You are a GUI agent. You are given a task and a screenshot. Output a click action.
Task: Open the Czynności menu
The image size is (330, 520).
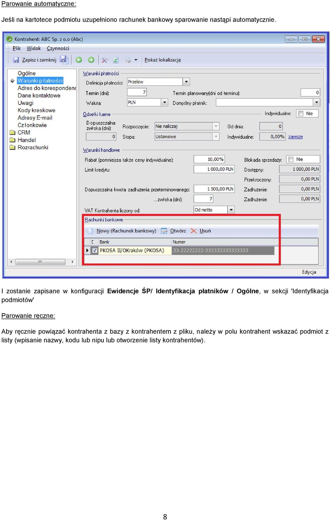click(x=58, y=49)
